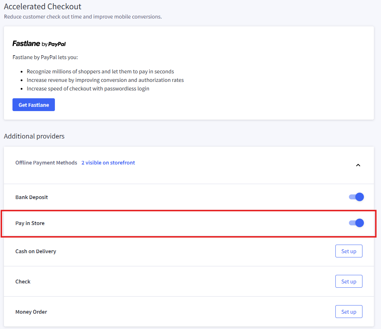The height and width of the screenshot is (329, 381).
Task: Click the Accelerated Checkout heading
Action: (42, 6)
